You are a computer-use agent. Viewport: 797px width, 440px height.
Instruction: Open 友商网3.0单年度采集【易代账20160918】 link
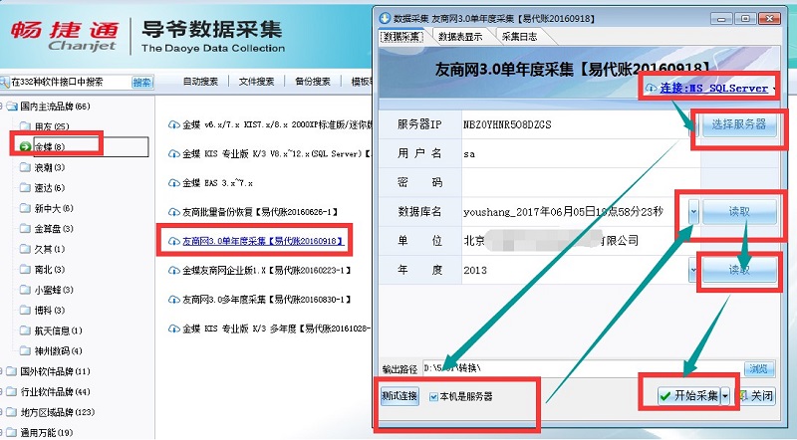[x=263, y=241]
